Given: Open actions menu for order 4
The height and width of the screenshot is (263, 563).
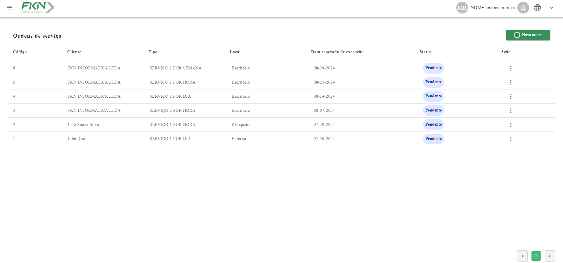Looking at the screenshot, I should click(511, 96).
